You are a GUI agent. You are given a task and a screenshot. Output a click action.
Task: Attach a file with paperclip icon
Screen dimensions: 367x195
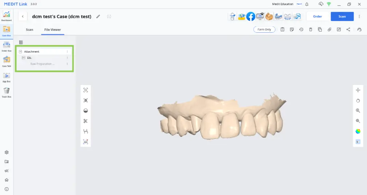click(x=329, y=29)
